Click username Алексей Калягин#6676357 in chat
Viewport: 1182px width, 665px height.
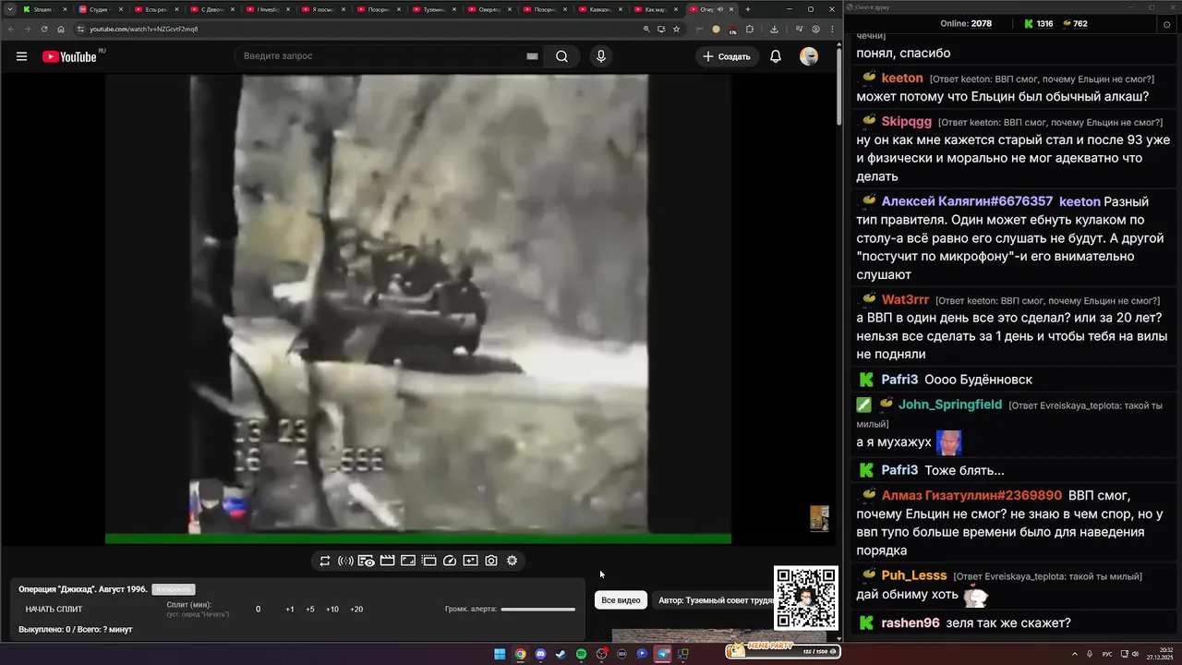967,201
